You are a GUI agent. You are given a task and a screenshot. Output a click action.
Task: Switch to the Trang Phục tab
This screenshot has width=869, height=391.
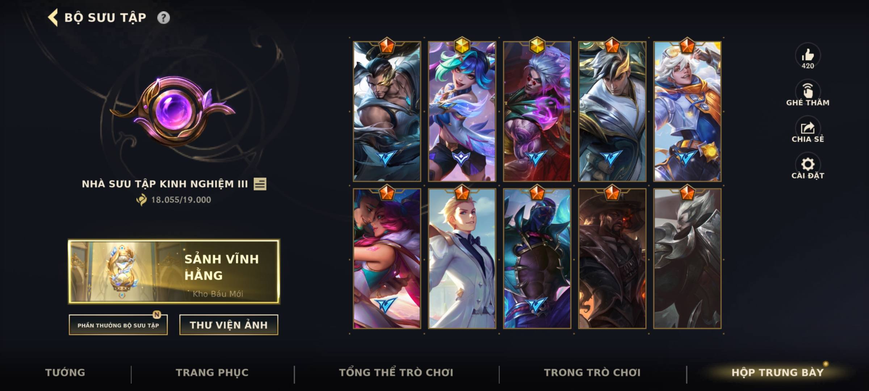(x=212, y=373)
